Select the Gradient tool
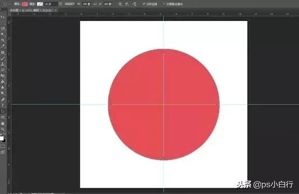This screenshot has width=299, height=194. tap(3, 82)
